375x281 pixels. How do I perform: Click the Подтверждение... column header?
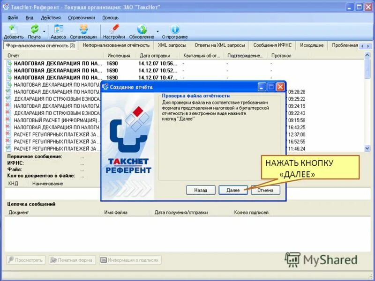[245, 55]
